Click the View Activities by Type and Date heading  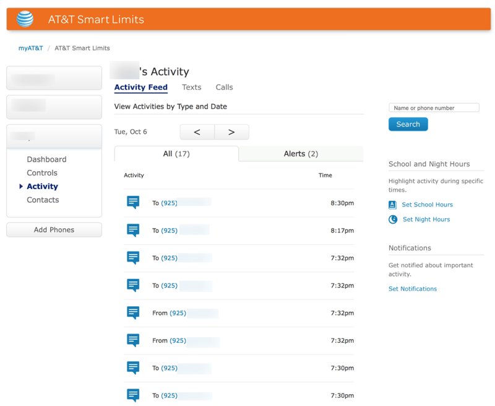point(171,107)
